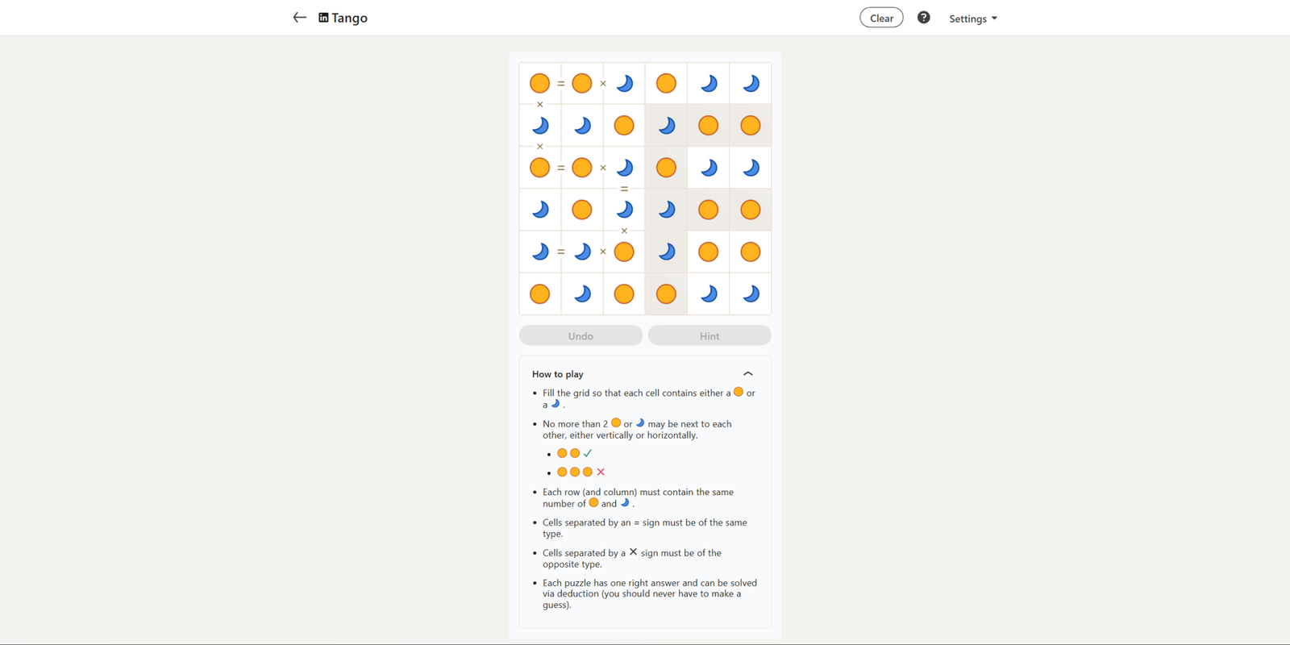Click the sun in the top-left grid cell
This screenshot has height=645, width=1290.
[x=540, y=83]
